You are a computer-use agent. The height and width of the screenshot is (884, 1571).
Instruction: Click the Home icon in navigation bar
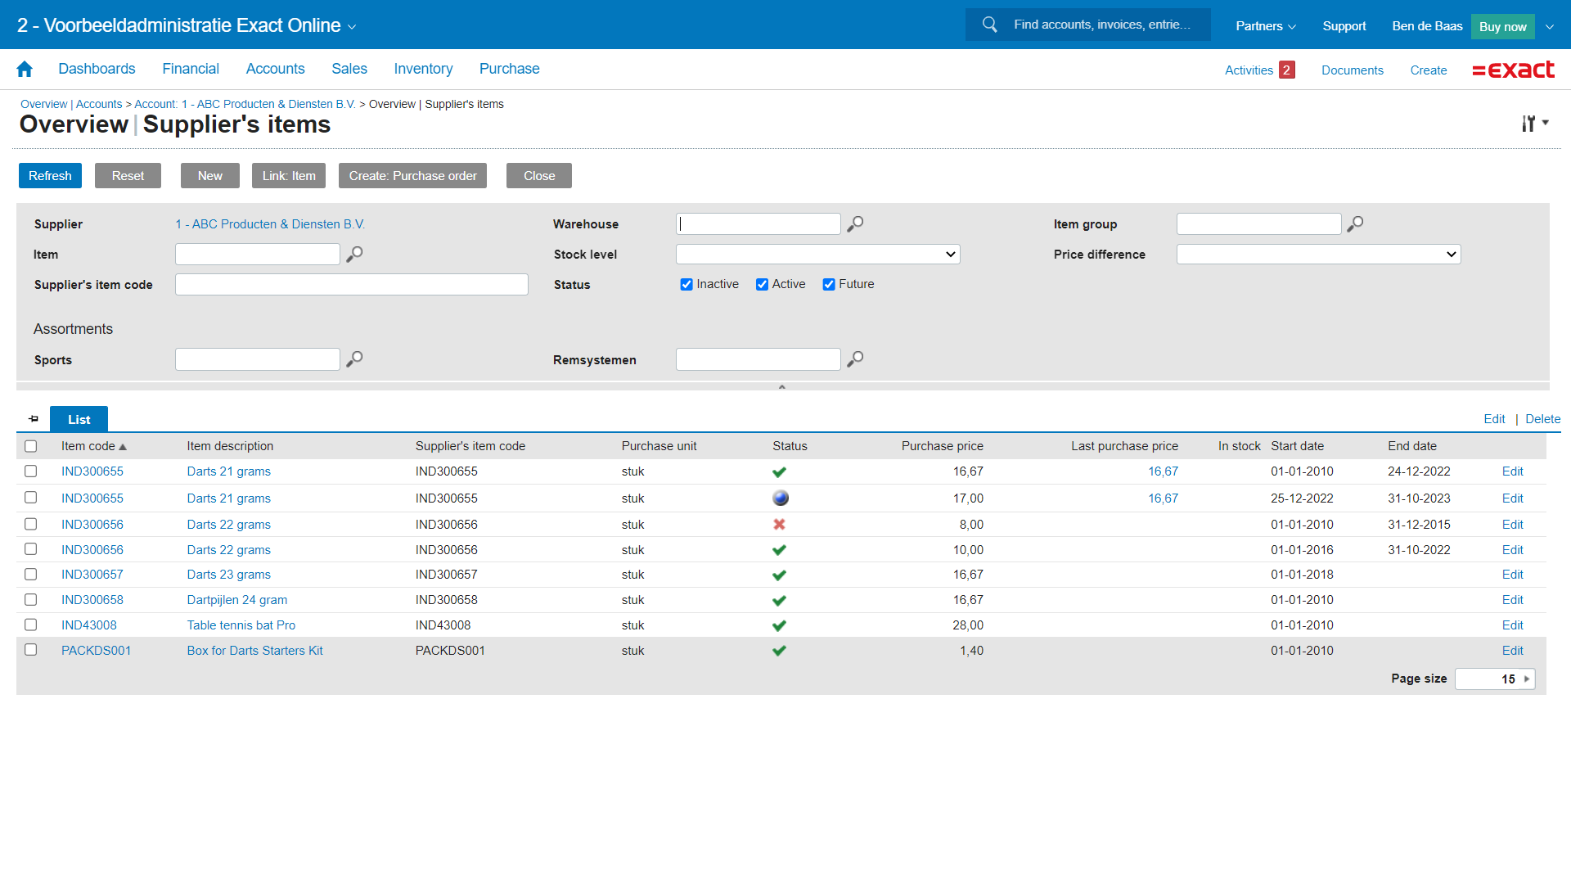[25, 70]
